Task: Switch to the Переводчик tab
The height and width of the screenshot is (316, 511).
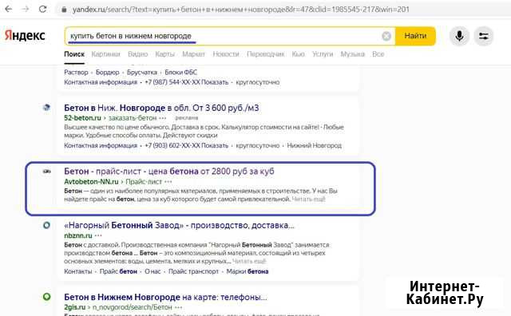Action: point(266,54)
